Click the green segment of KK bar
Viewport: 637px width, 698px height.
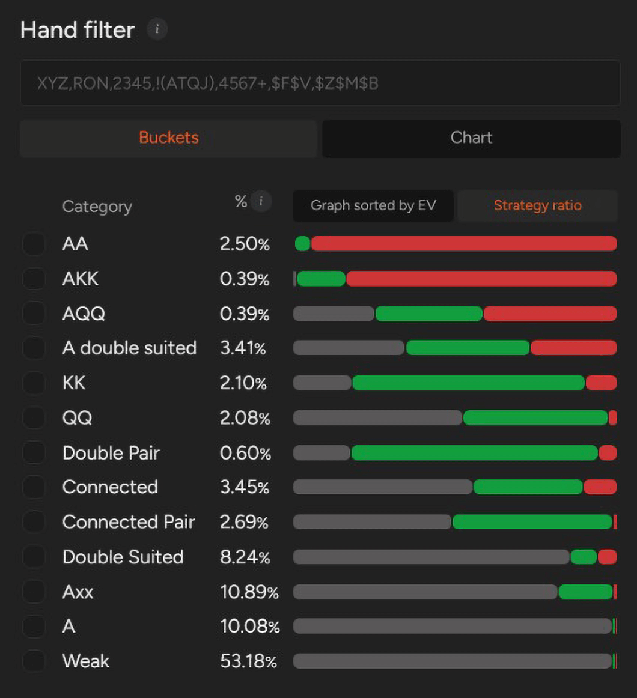coord(468,383)
